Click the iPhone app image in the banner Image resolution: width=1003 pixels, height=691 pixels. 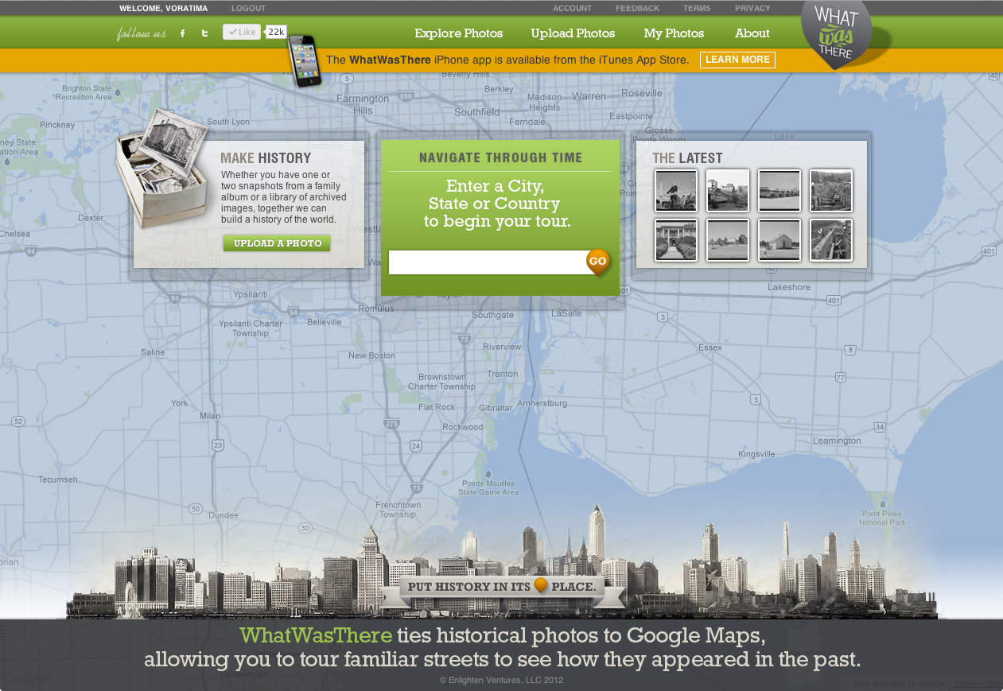coord(305,60)
